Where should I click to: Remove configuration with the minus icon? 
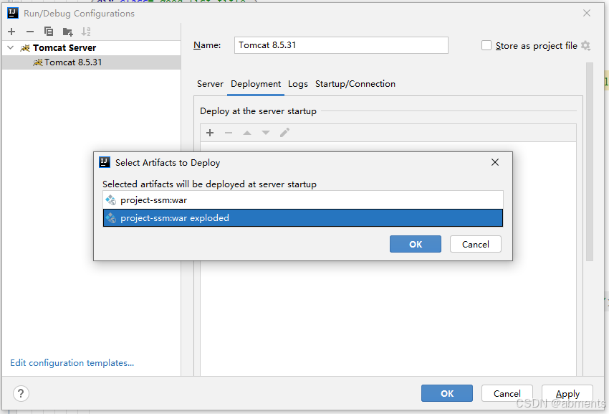[x=30, y=32]
